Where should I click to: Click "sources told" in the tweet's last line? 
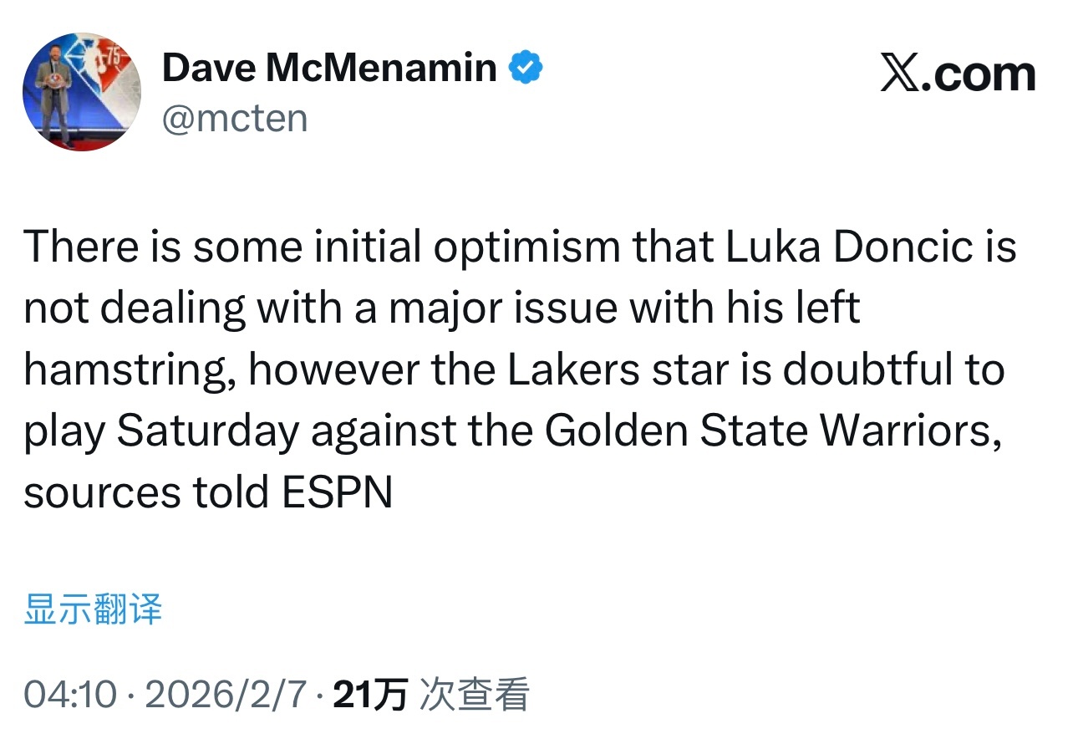tap(145, 493)
